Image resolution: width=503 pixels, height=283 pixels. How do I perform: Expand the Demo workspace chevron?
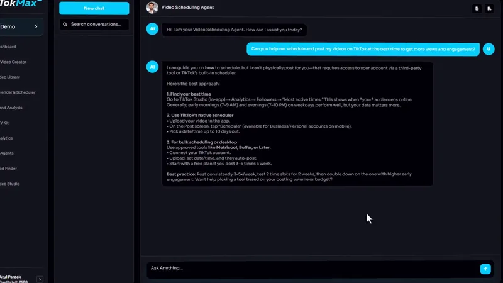click(36, 26)
